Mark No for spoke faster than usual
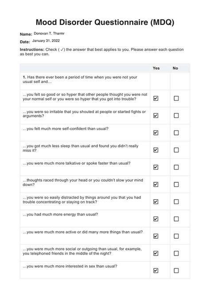The image size is (210, 291). 176,167
